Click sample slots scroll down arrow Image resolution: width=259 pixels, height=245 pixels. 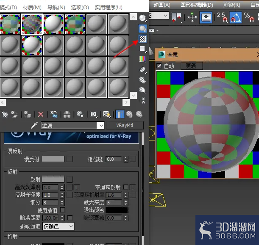133,96
